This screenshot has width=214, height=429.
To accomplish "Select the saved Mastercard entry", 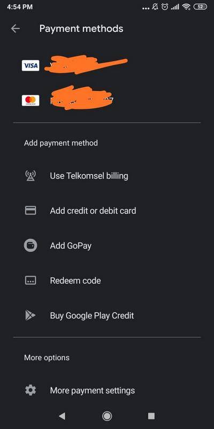I will (x=107, y=100).
